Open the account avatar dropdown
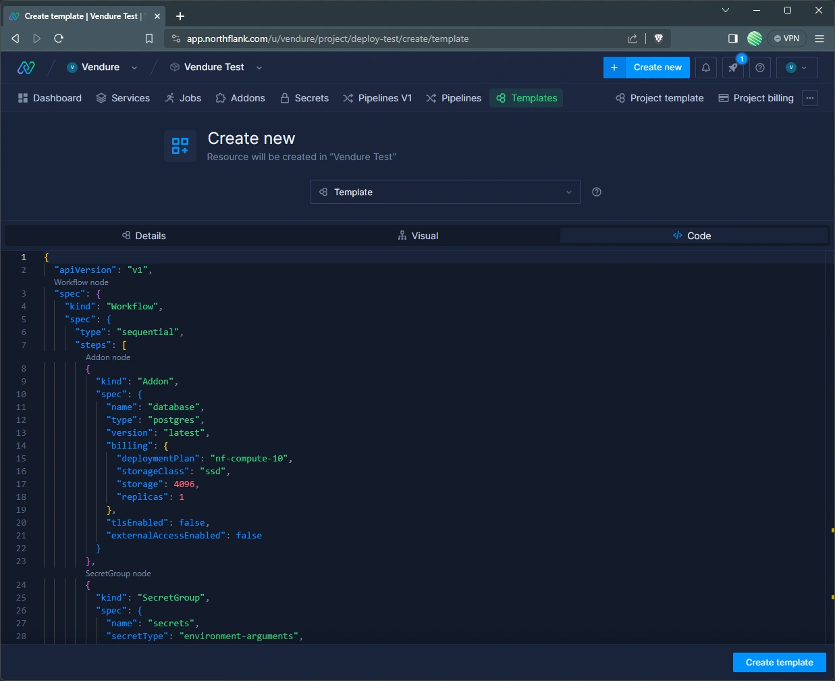Viewport: 835px width, 681px height. point(797,68)
